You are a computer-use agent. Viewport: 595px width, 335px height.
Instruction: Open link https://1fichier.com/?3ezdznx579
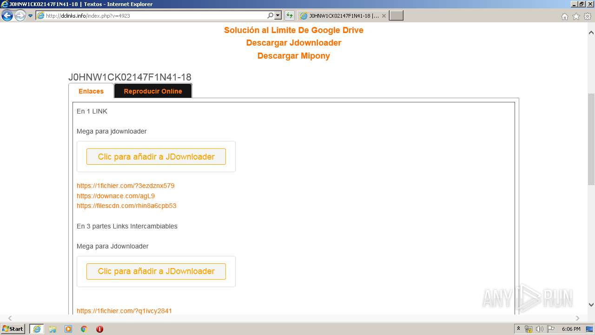tap(126, 186)
